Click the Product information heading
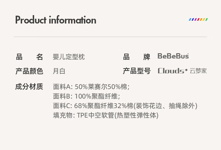 tap(56, 20)
